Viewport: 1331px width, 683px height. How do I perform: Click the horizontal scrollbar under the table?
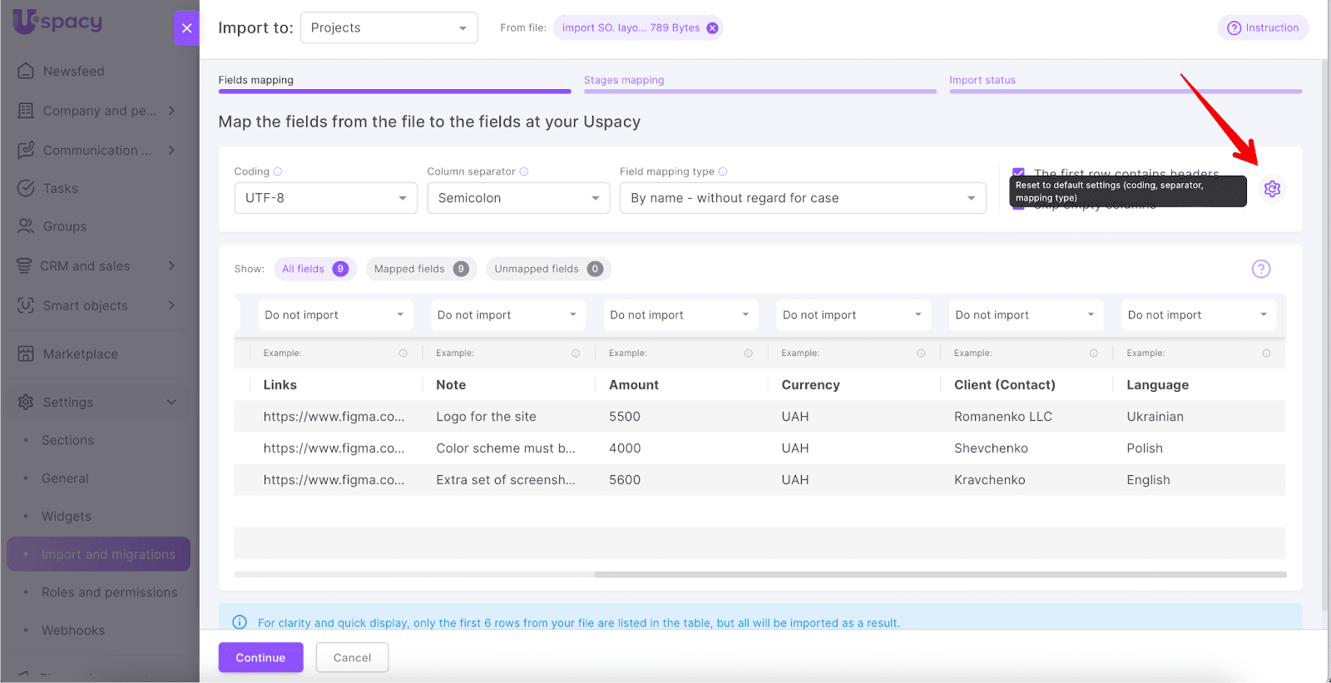pyautogui.click(x=940, y=574)
